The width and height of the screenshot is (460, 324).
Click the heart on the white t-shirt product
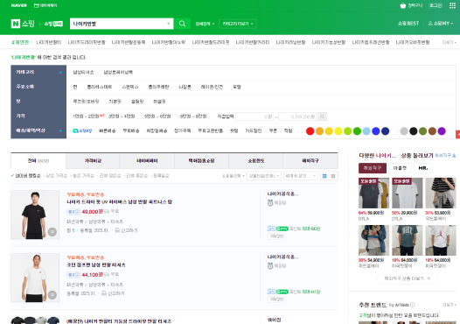[52, 294]
